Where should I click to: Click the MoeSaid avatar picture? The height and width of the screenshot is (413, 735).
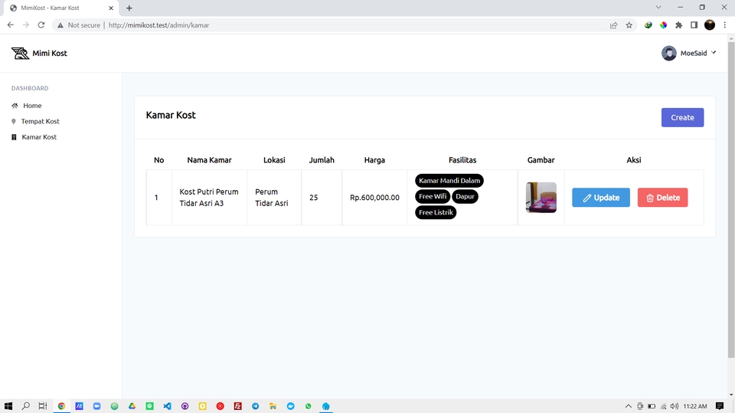pos(669,53)
